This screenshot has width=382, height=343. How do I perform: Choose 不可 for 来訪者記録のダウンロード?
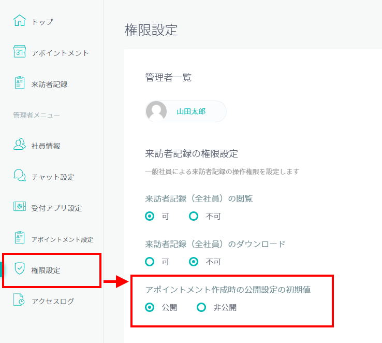(194, 262)
